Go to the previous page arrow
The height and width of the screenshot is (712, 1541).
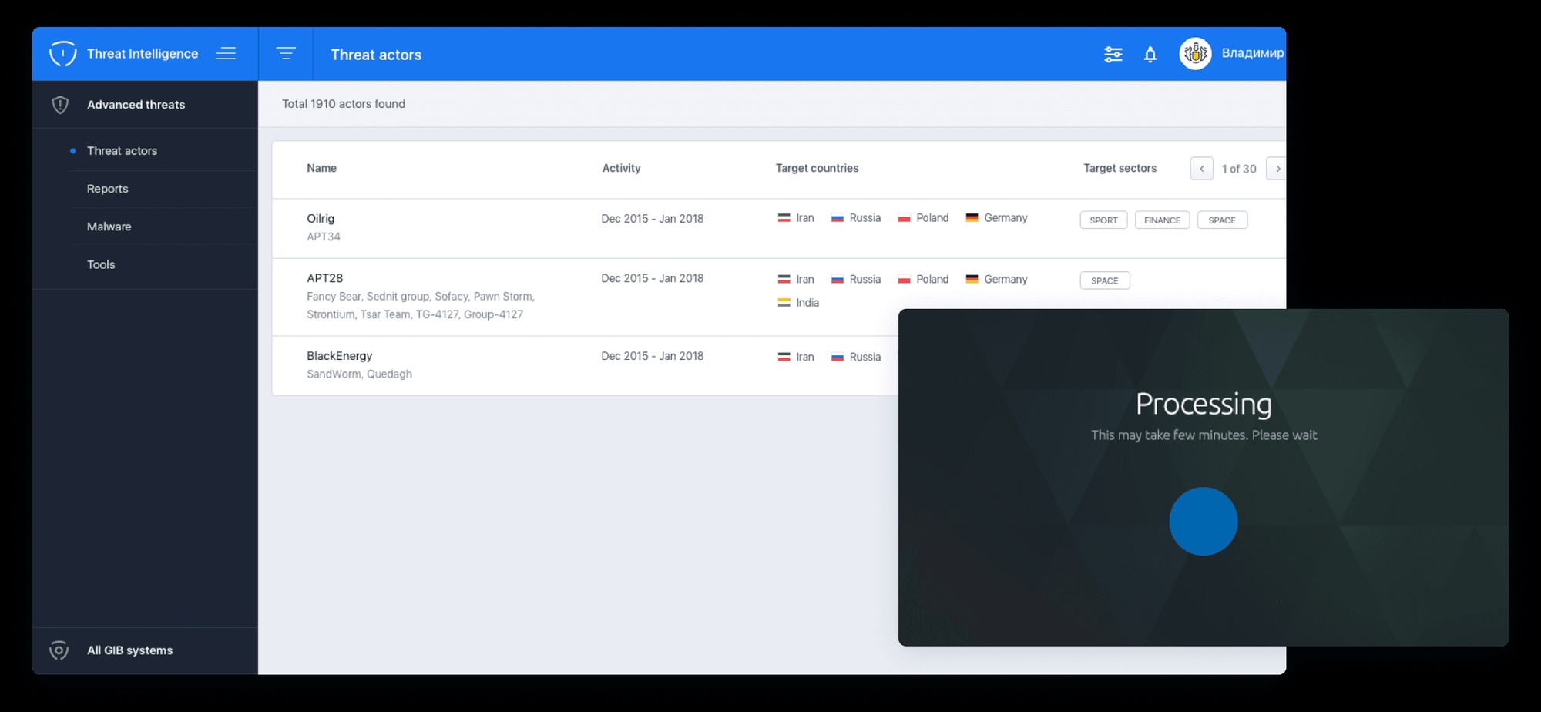(1201, 169)
